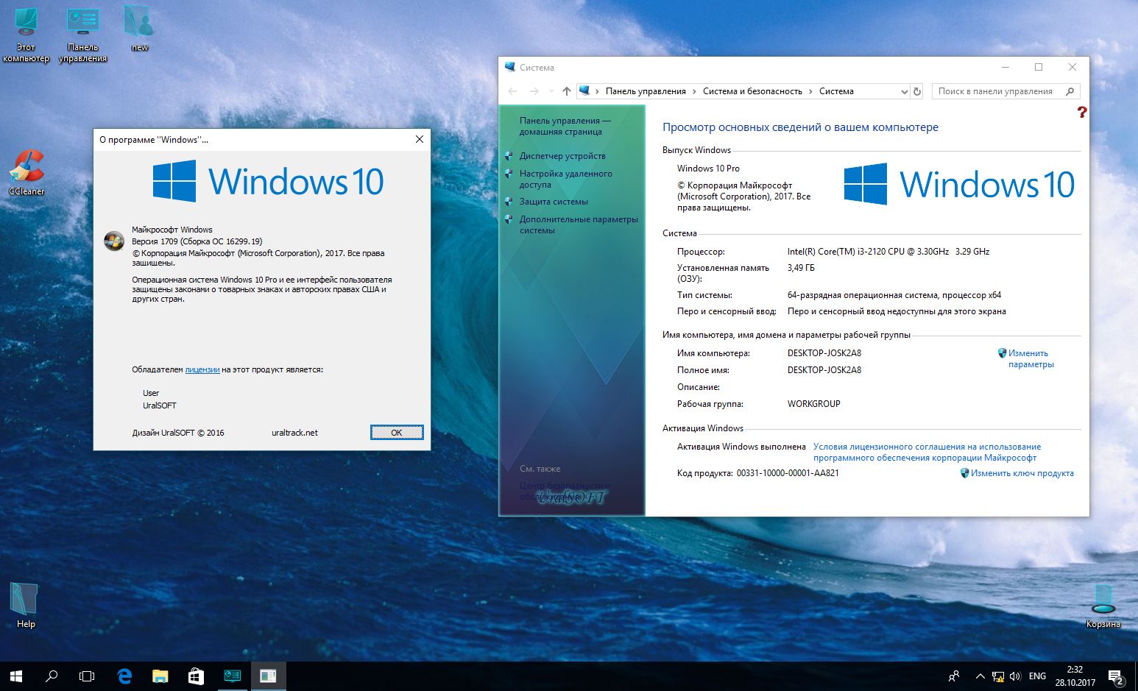
Task: Show hidden system tray icons
Action: [x=980, y=676]
